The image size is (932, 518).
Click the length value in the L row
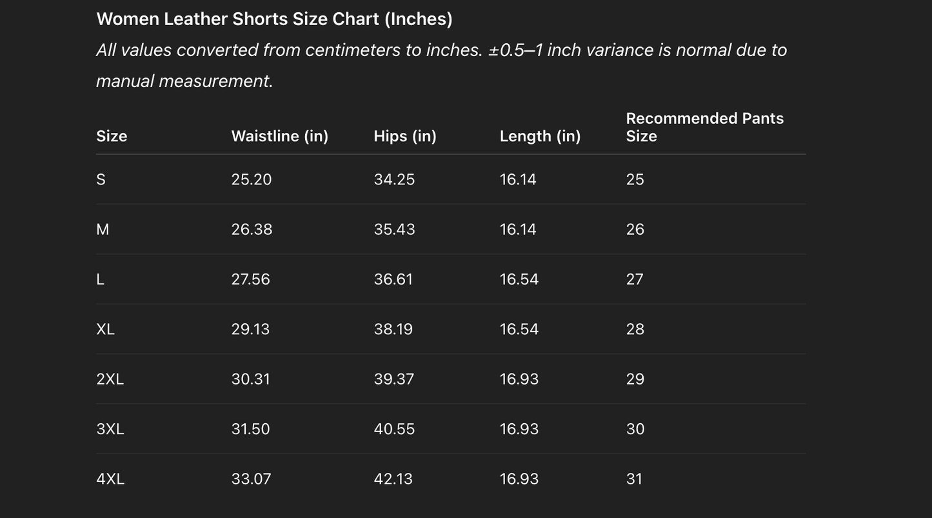519,279
